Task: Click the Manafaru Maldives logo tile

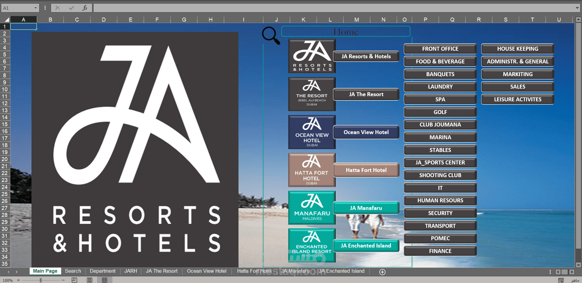Action: (x=312, y=208)
